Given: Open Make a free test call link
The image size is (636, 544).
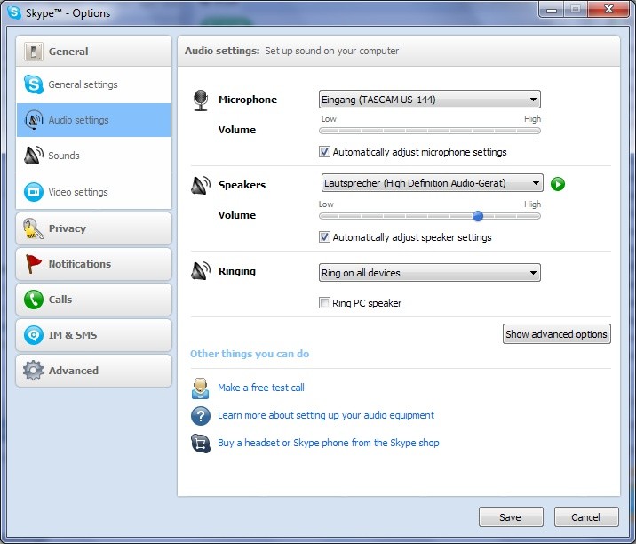Looking at the screenshot, I should [x=261, y=388].
